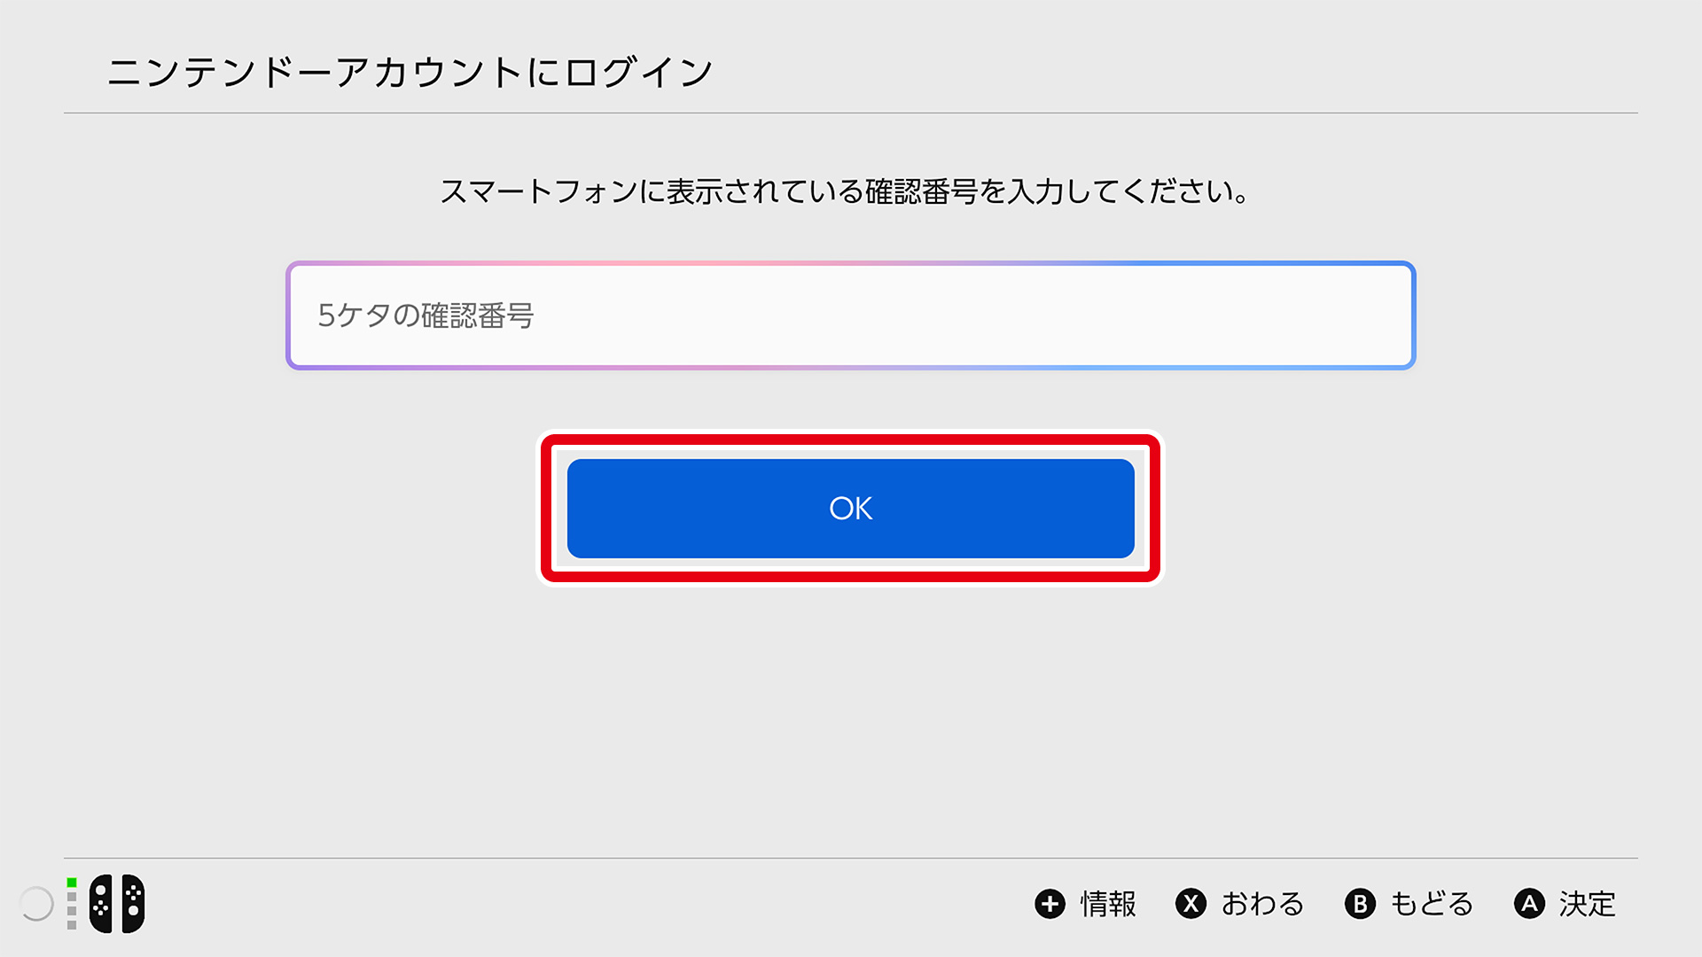Click the ニンテンドーアカウントにログイン title

click(410, 72)
